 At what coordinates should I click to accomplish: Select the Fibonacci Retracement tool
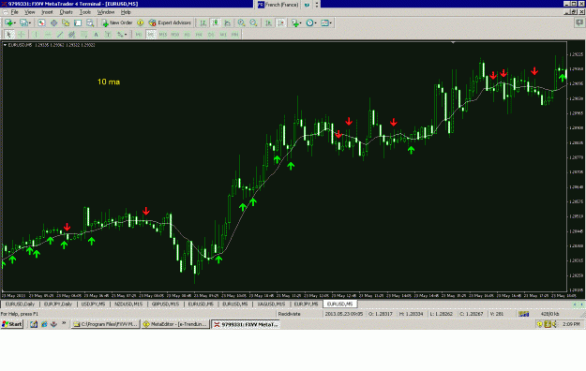[84, 35]
